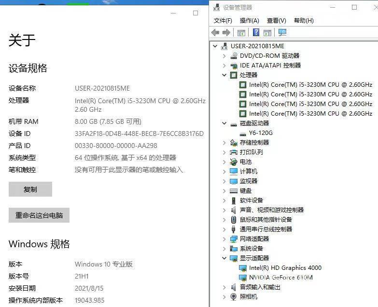Click the mouse icon beside 鼠标和其他指针设备

(233, 219)
